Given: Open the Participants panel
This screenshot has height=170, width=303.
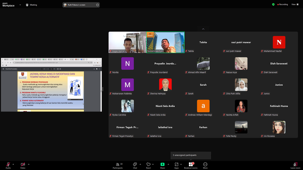Looking at the screenshot, I should [x=118, y=165].
